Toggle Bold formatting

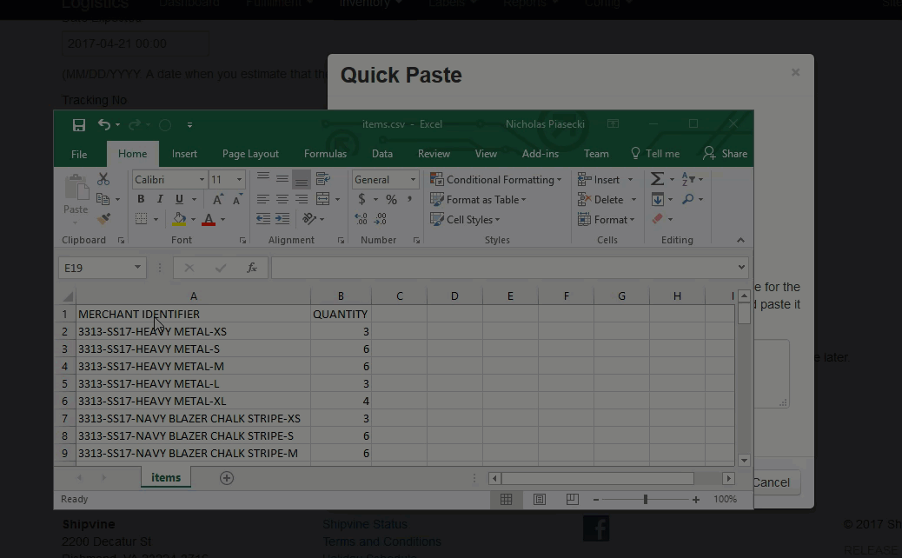[x=141, y=199]
